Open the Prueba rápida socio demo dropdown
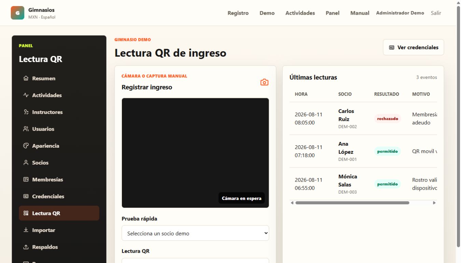461x263 pixels. coord(195,233)
